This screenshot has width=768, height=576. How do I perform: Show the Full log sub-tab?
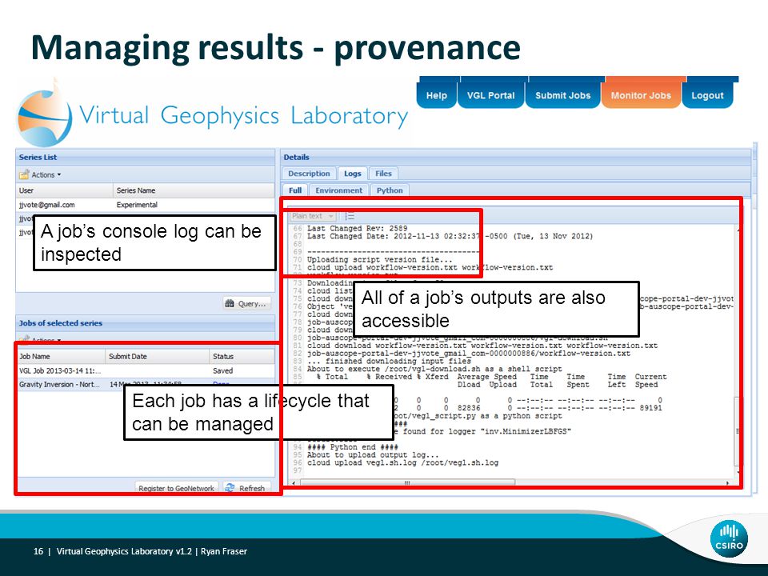tap(295, 190)
